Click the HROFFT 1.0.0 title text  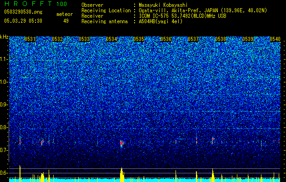[35, 4]
